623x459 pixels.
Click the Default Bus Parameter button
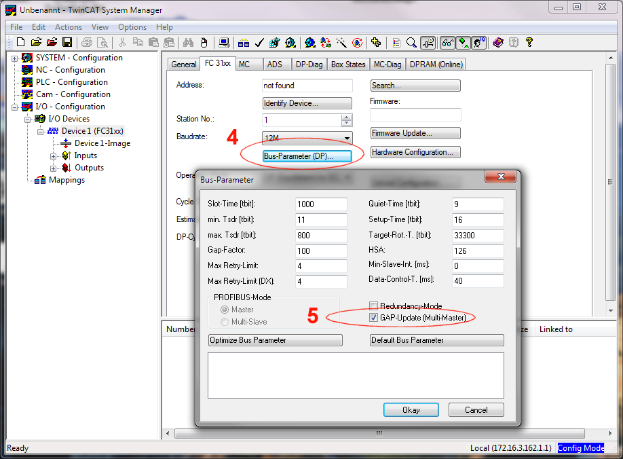click(x=436, y=340)
